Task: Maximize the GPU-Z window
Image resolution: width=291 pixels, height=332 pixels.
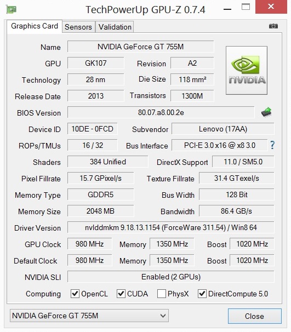Action: pyautogui.click(x=246, y=7)
